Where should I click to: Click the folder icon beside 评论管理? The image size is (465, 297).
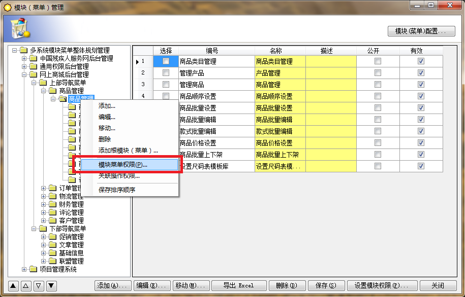click(53, 212)
